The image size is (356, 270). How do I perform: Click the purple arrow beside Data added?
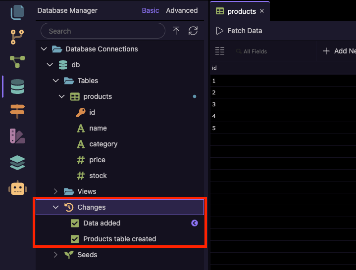tap(195, 223)
